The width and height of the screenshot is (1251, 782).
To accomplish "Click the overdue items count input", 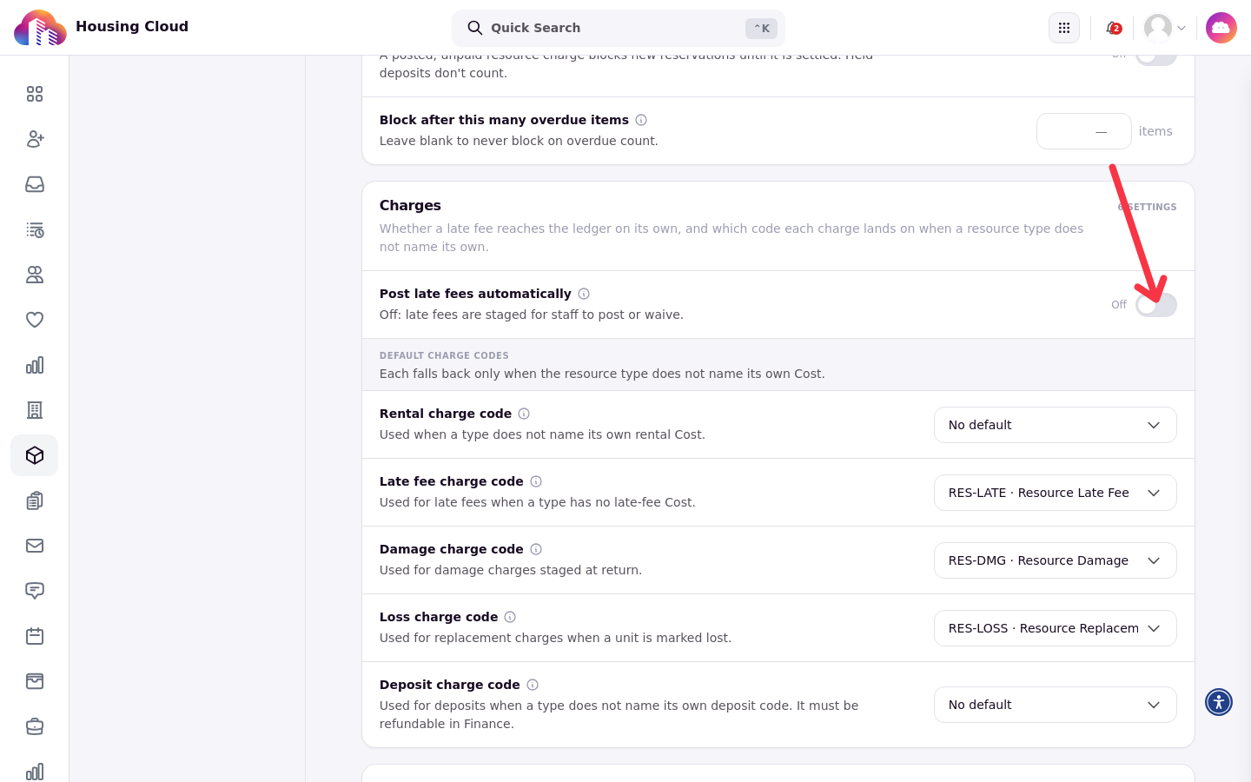I will click(1084, 131).
